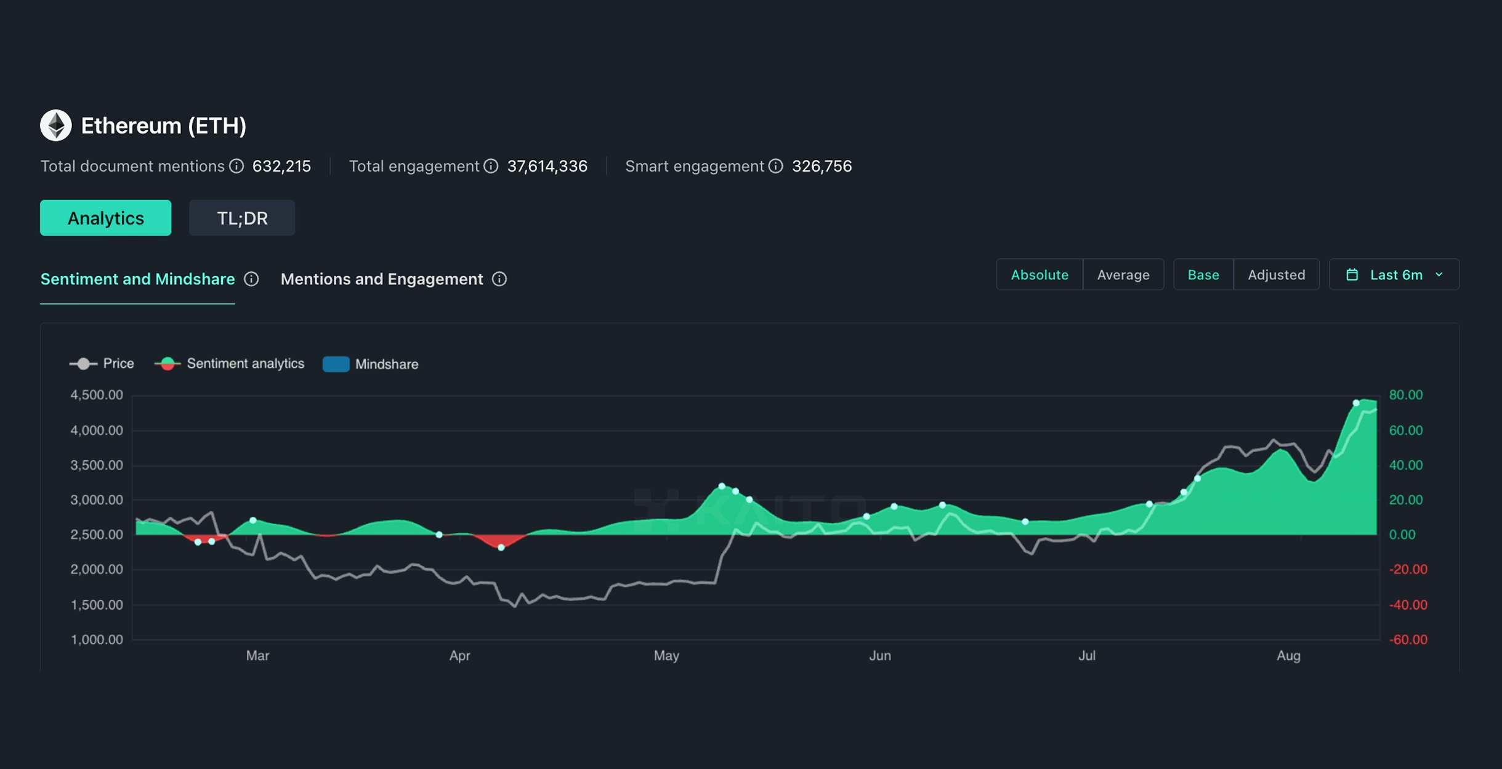The width and height of the screenshot is (1502, 769).
Task: Click the Apr x-axis label
Action: click(x=459, y=656)
